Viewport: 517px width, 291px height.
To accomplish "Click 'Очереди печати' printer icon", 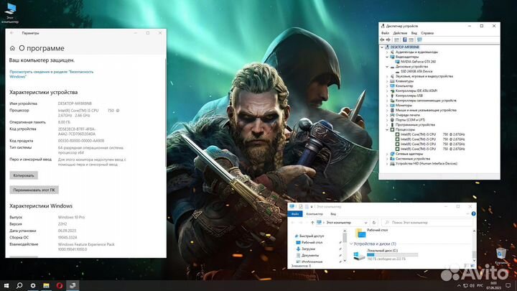I will click(x=392, y=115).
